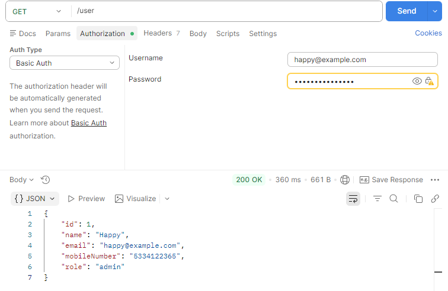Expand the response Body dropdown
The height and width of the screenshot is (291, 448).
pos(22,180)
